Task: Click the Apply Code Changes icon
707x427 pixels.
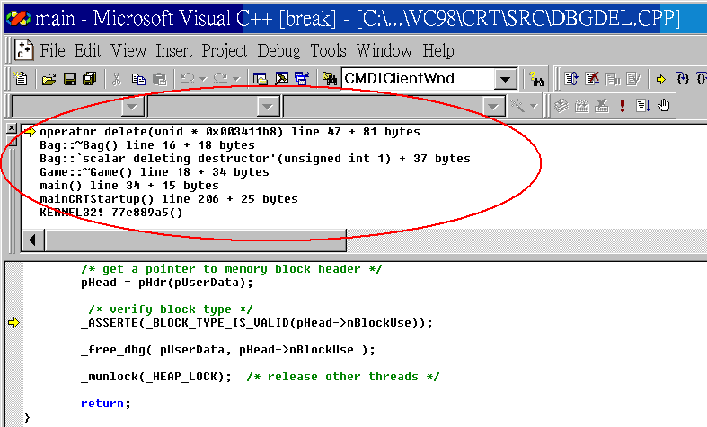Action: 633,79
